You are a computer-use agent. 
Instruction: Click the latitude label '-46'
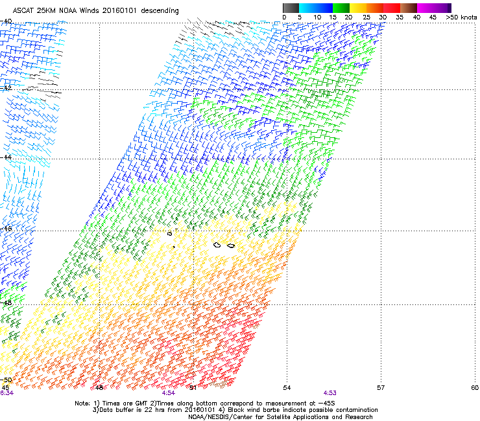6,229
